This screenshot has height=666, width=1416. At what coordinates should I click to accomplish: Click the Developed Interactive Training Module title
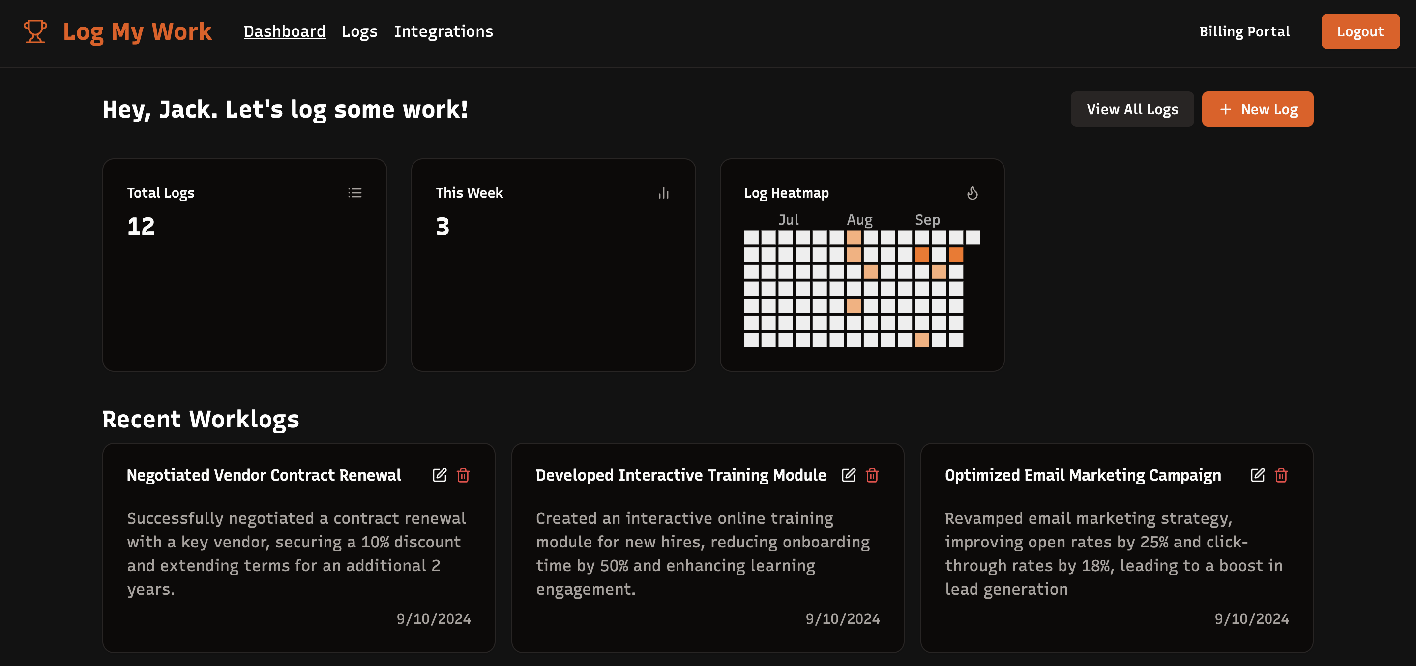681,475
